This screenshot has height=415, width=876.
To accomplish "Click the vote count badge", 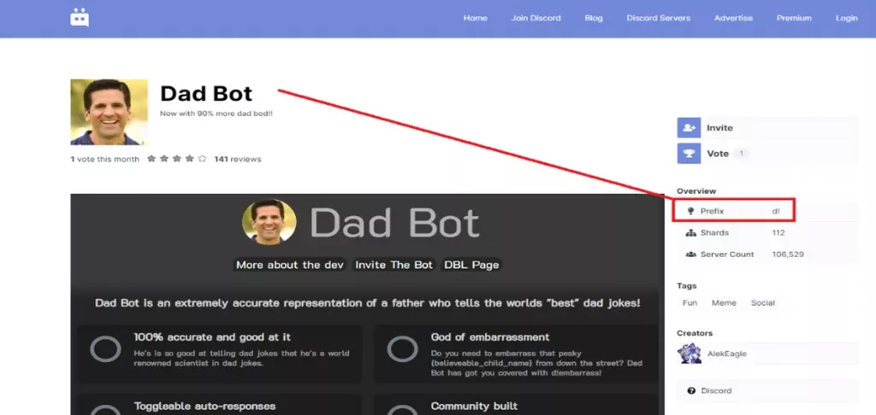I will 742,154.
